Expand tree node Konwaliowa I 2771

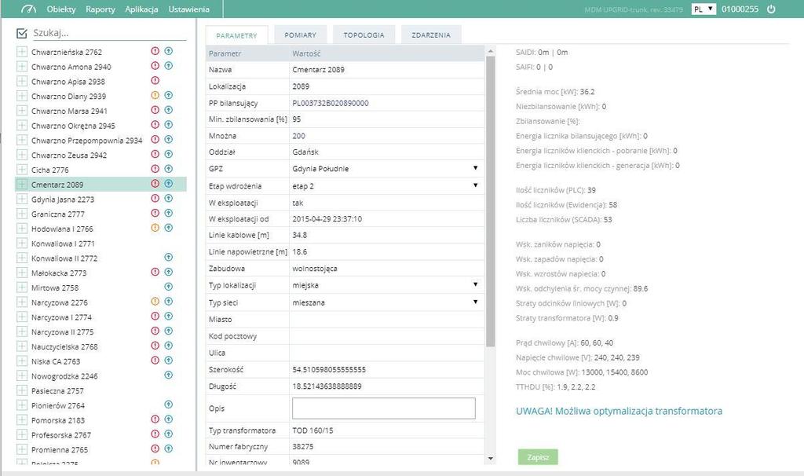tap(21, 243)
